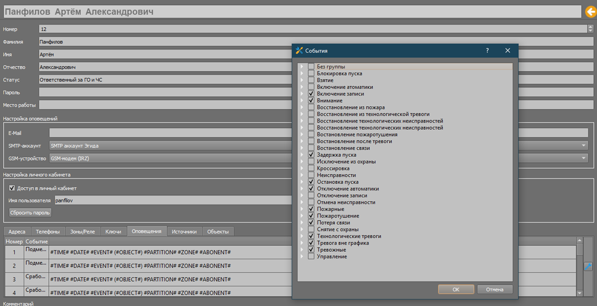
Task: Check the Неисправности event checkbox
Action: coord(311,175)
